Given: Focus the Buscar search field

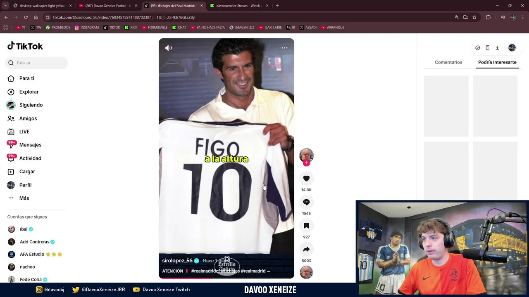Looking at the screenshot, I should click(37, 63).
